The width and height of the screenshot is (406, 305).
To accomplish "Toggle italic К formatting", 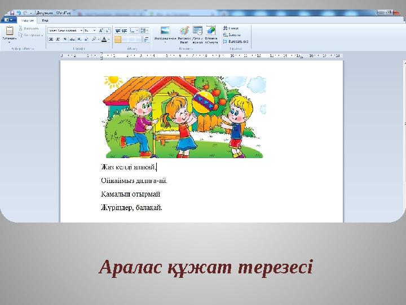I will 58,39.
